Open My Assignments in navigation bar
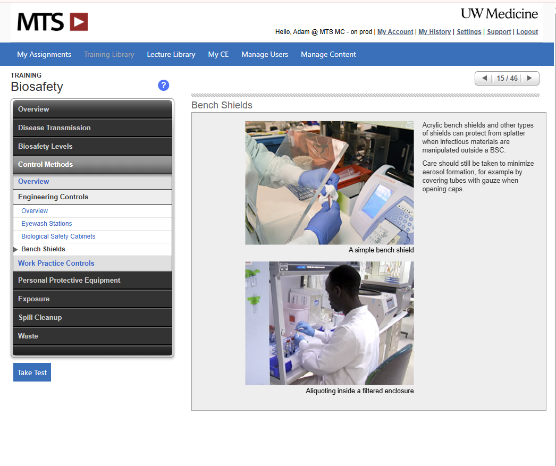 [x=44, y=54]
